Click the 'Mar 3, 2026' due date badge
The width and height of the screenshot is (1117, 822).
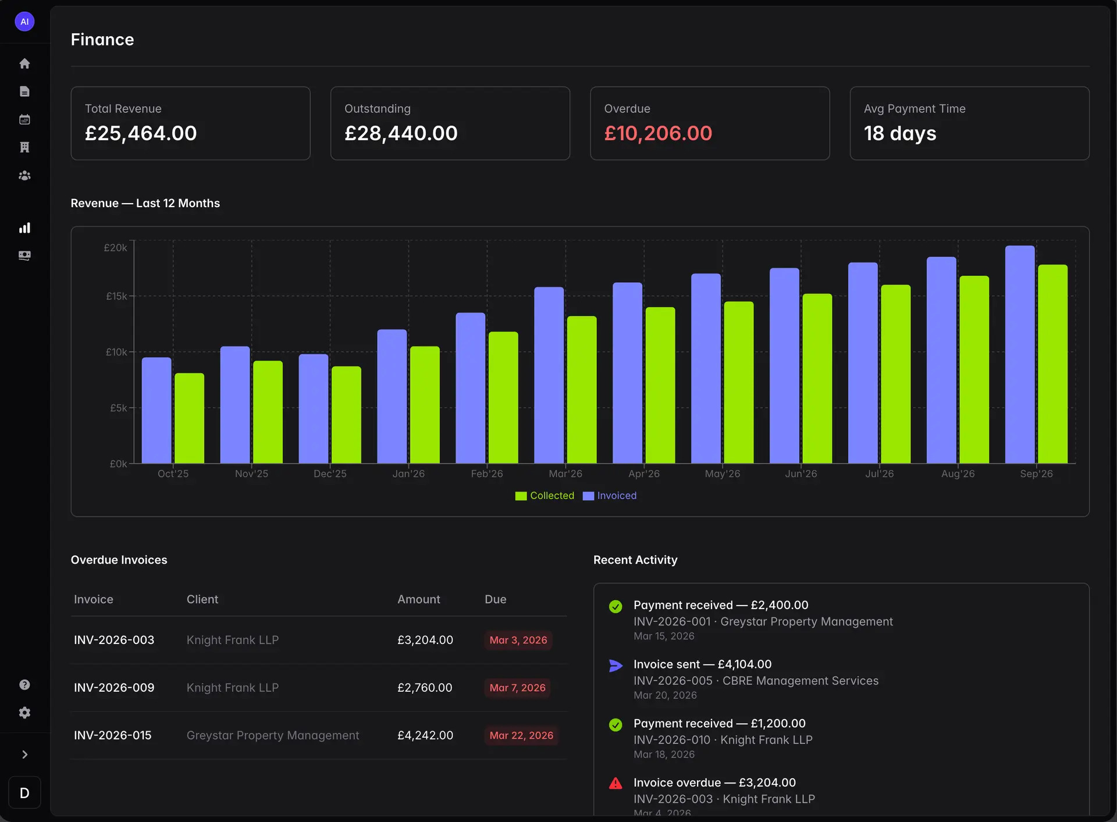[518, 640]
